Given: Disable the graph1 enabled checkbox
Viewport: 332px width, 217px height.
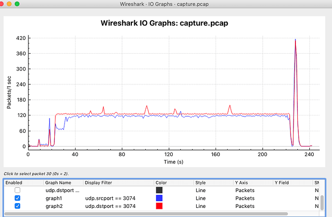Looking at the screenshot, I should coord(17,198).
